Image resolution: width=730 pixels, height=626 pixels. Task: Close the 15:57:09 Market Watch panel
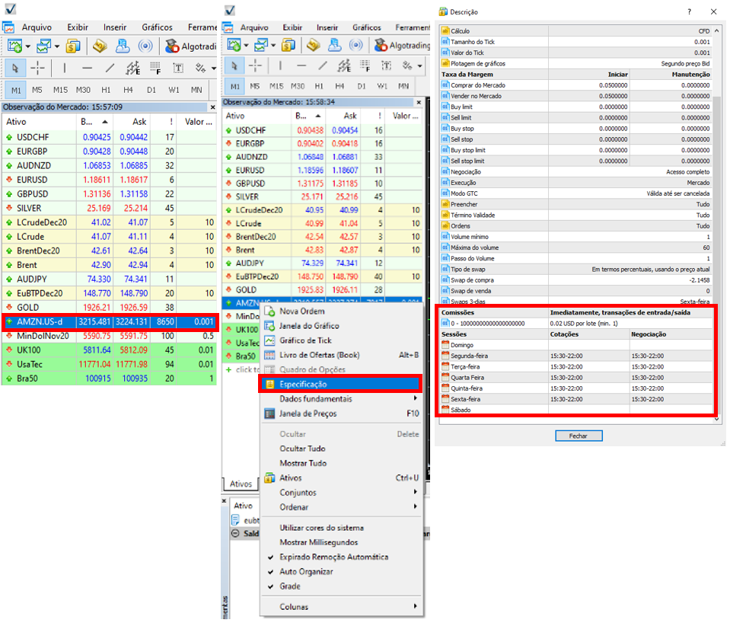pos(213,107)
